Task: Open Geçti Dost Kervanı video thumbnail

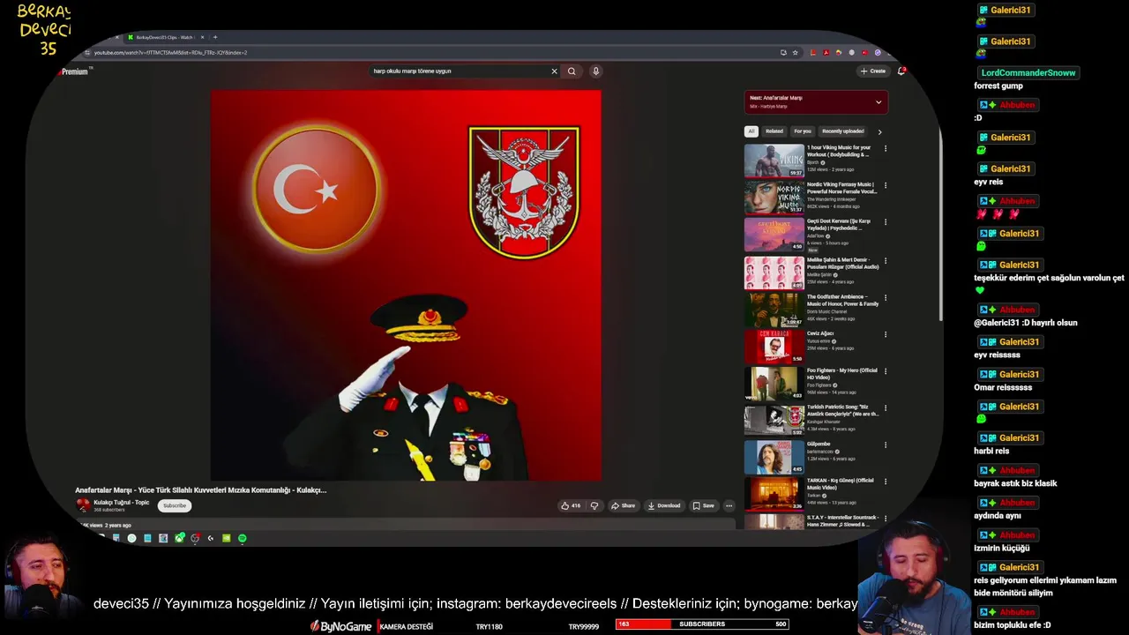Action: click(774, 235)
